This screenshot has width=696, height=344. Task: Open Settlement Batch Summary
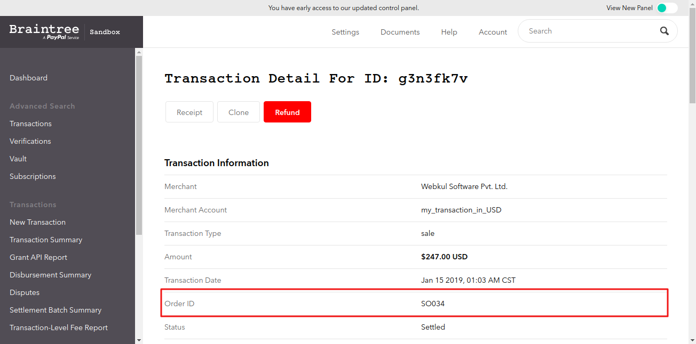pos(56,310)
